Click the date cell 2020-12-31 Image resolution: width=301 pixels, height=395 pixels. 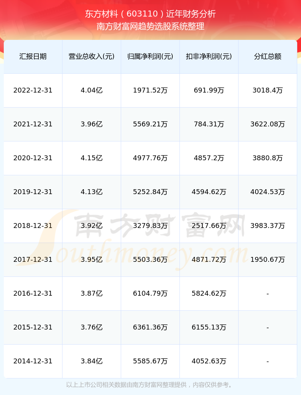click(33, 158)
